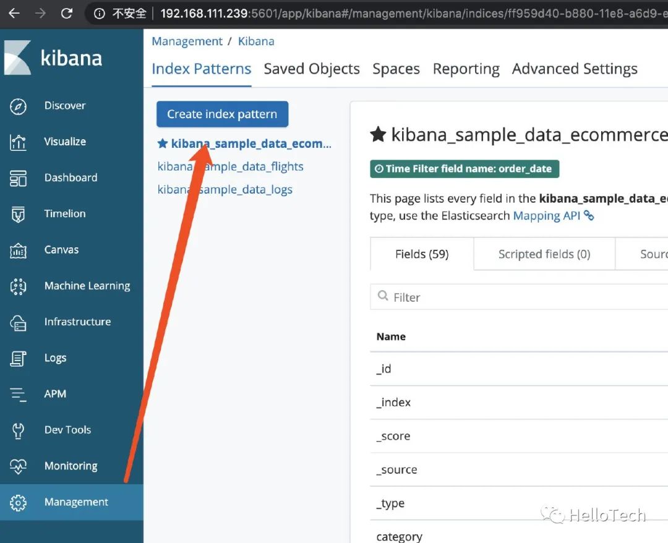Screen dimensions: 668x543
Task: Reload the page with browser refresh button
Action: point(67,13)
